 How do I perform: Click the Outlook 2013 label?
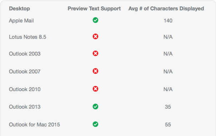(25, 107)
